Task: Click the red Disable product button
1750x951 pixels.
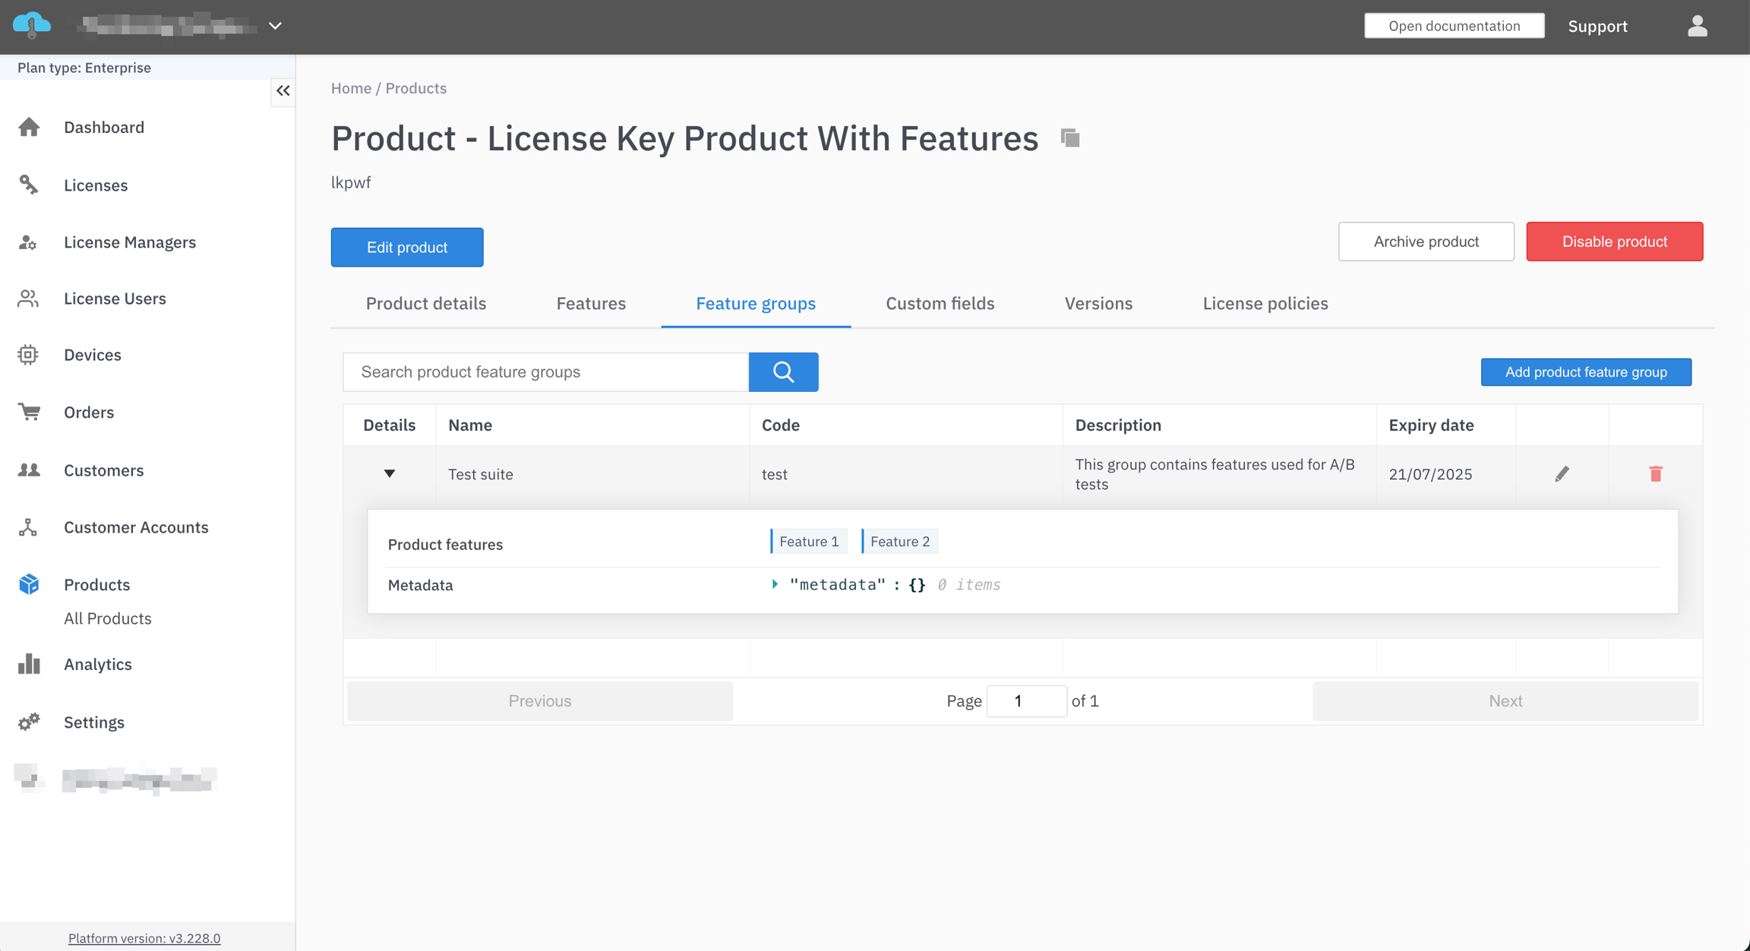Action: tap(1614, 242)
